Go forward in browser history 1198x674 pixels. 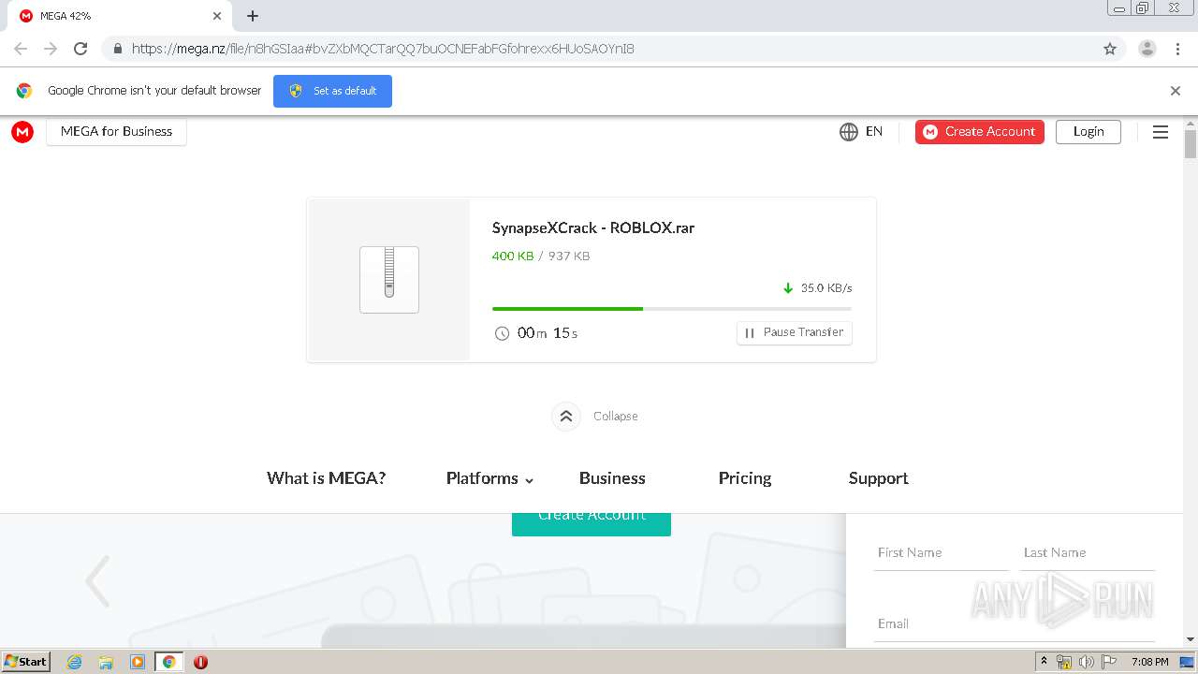click(x=51, y=49)
